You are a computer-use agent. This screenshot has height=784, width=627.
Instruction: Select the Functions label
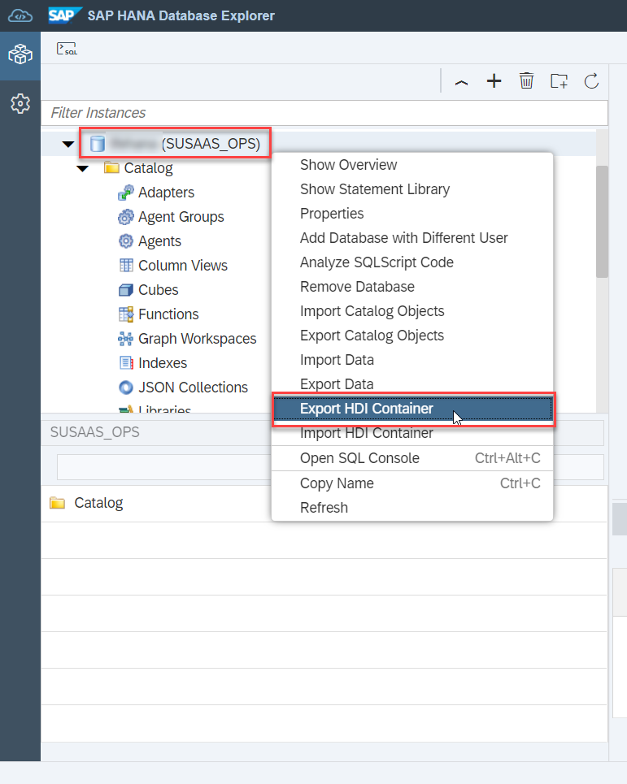pos(168,314)
